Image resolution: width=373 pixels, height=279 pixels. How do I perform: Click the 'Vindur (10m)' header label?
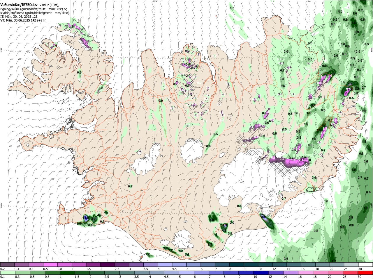pyautogui.click(x=49, y=5)
